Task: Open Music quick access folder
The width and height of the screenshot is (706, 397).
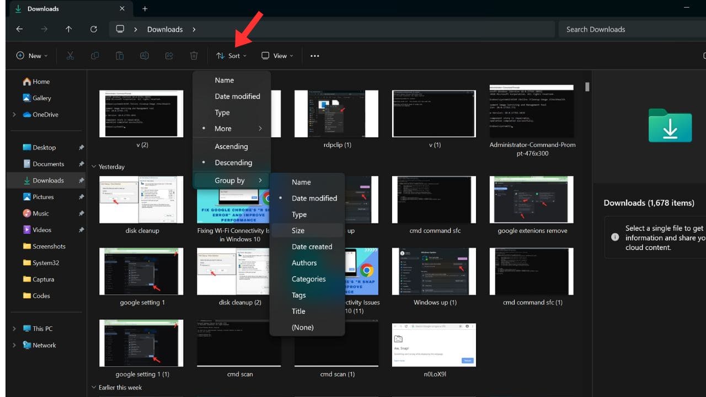Action: pos(36,213)
